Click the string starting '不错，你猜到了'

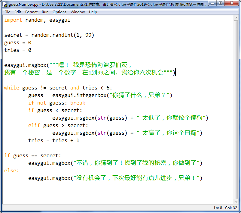136,163
